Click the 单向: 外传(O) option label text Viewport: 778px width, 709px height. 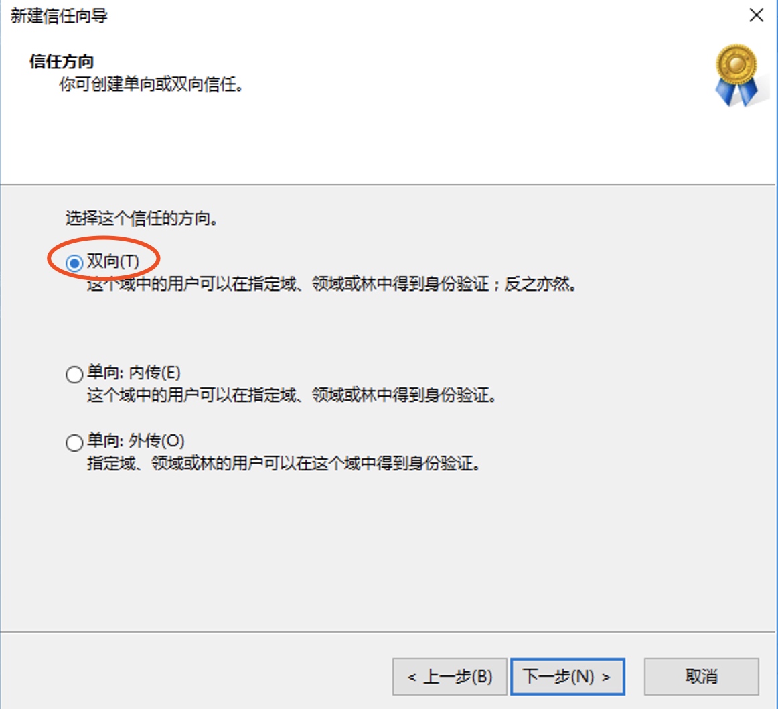(136, 440)
